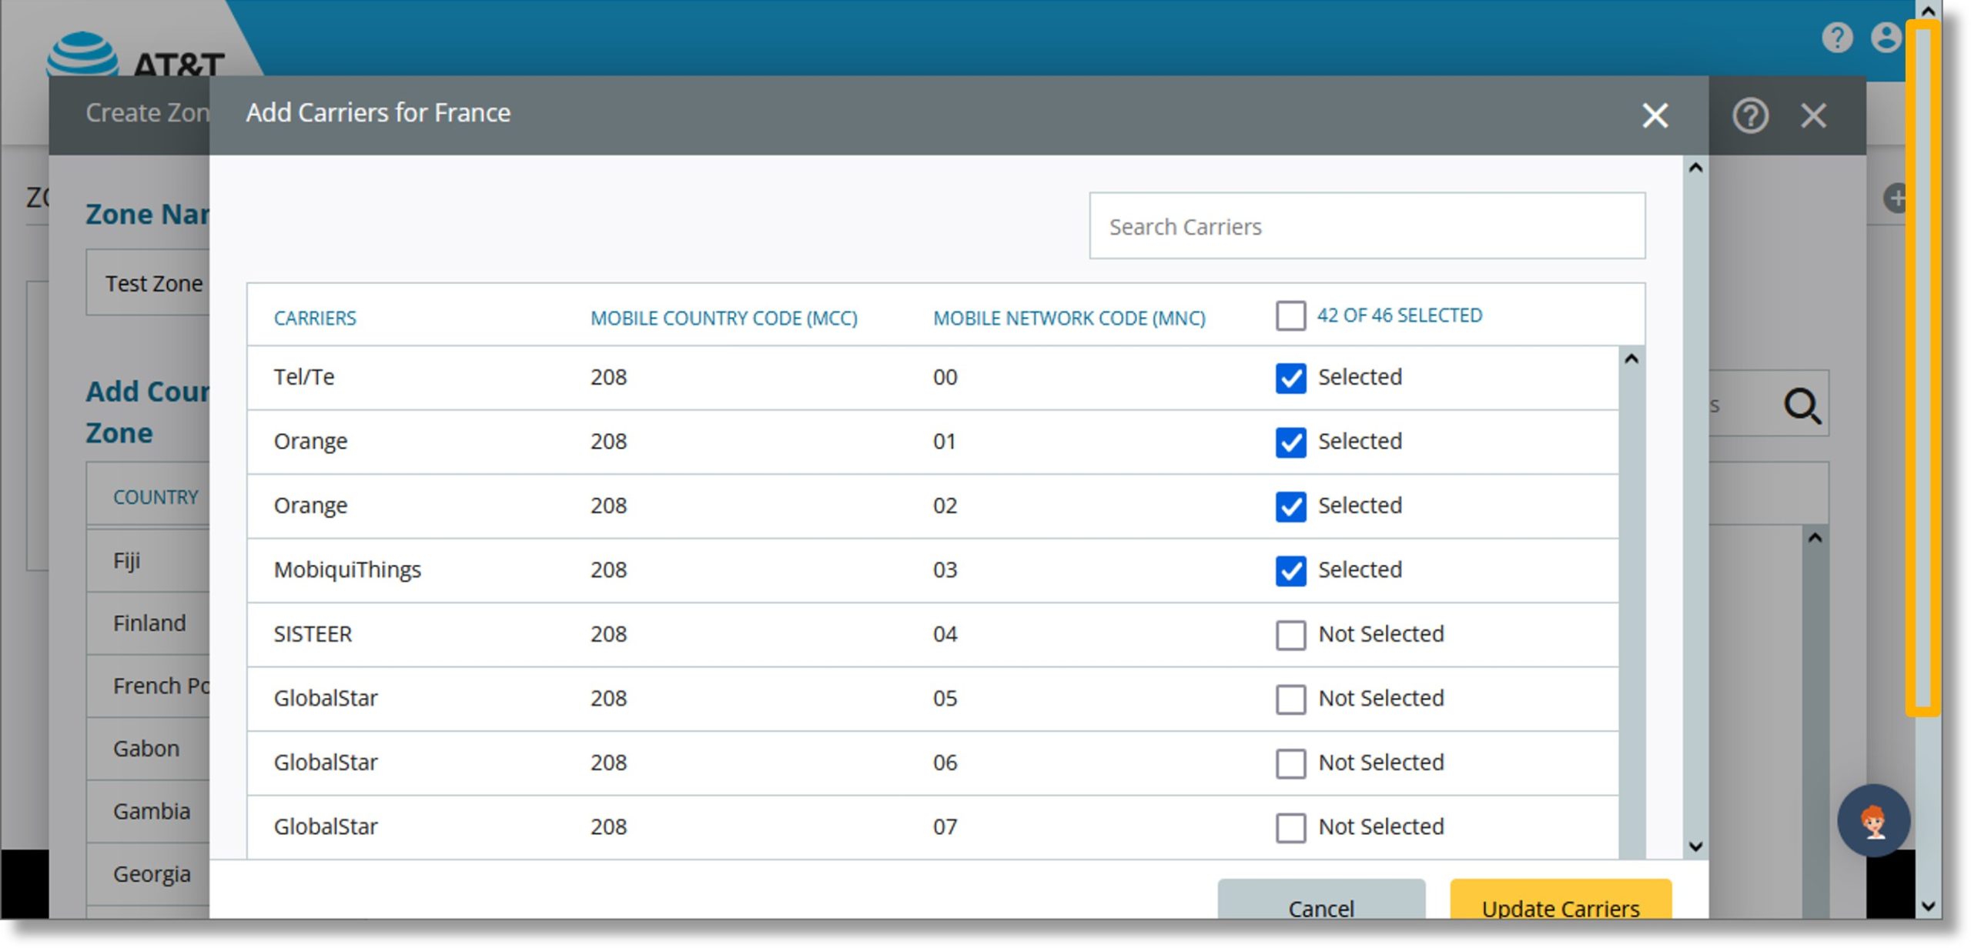Click the dialog scrollbar down arrow
This screenshot has height=948, width=1971.
coord(1695,846)
